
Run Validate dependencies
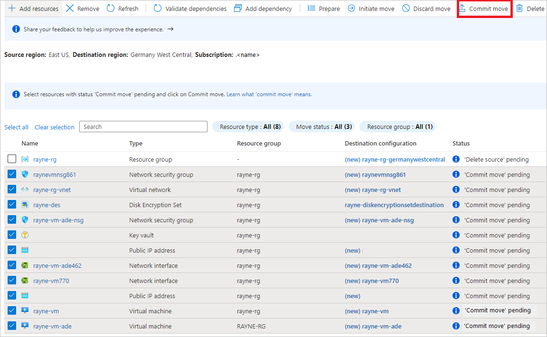[157, 8]
